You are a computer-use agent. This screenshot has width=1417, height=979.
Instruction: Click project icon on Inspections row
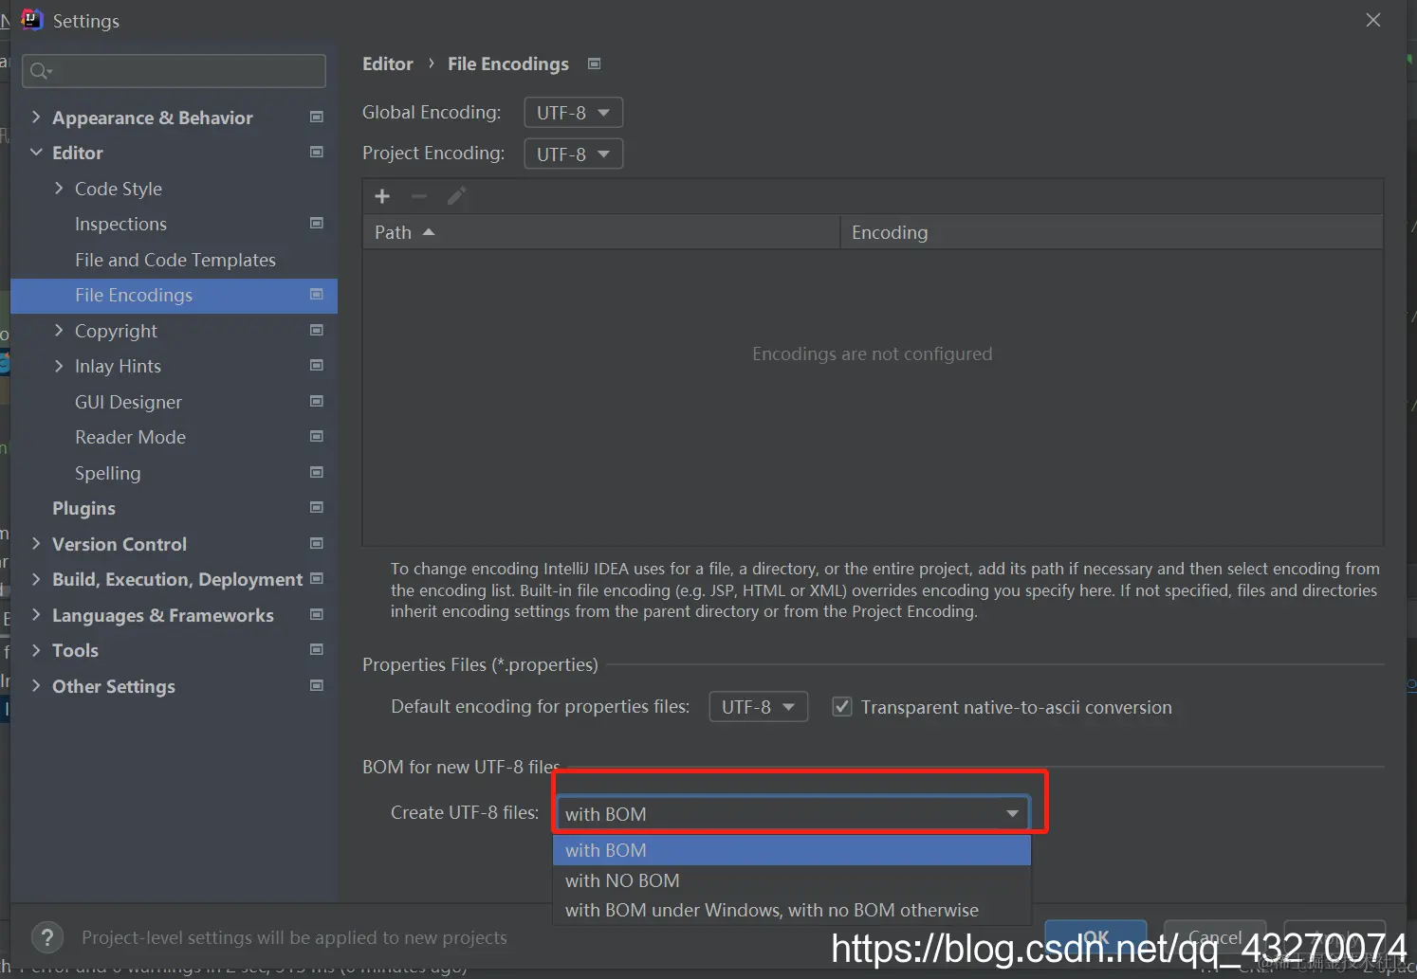(317, 223)
